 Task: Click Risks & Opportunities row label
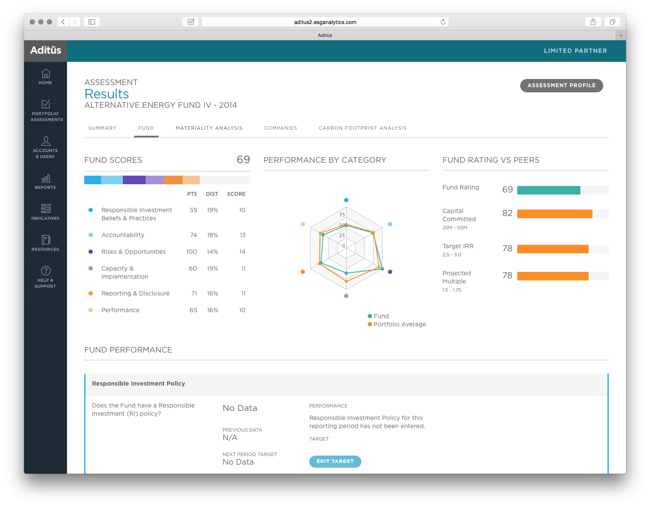134,252
